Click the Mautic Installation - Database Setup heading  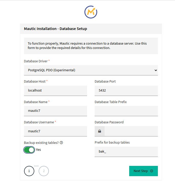point(56,29)
